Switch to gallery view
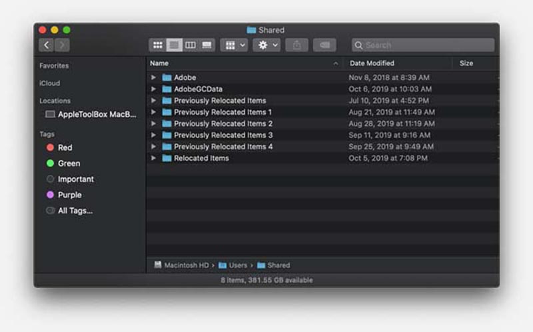 click(207, 45)
